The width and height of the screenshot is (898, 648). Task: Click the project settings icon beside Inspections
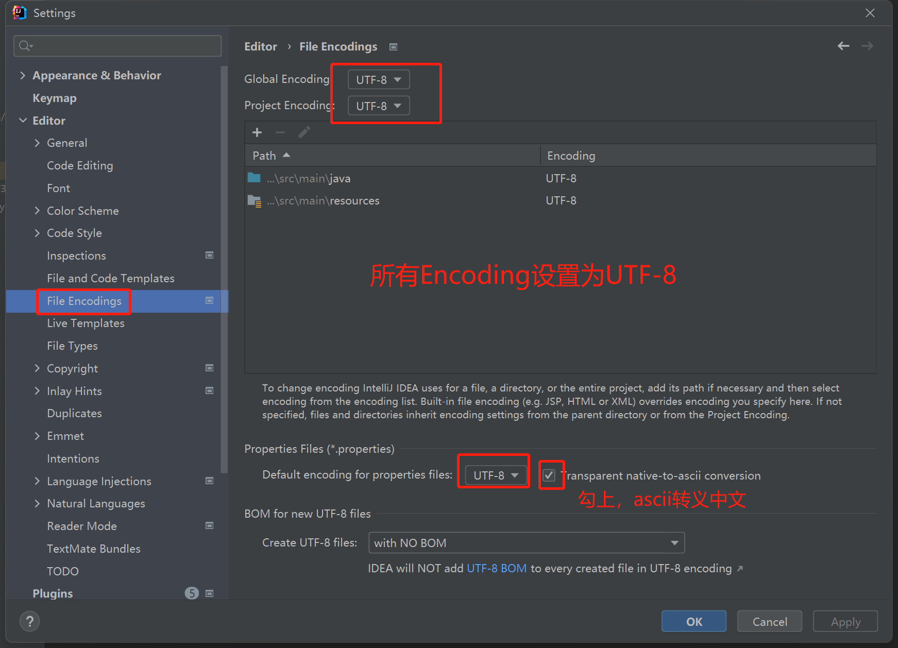coord(210,255)
